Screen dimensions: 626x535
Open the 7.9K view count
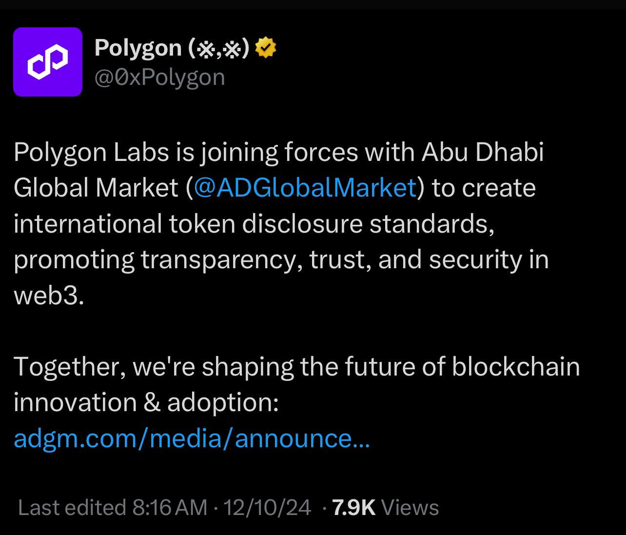tap(353, 507)
